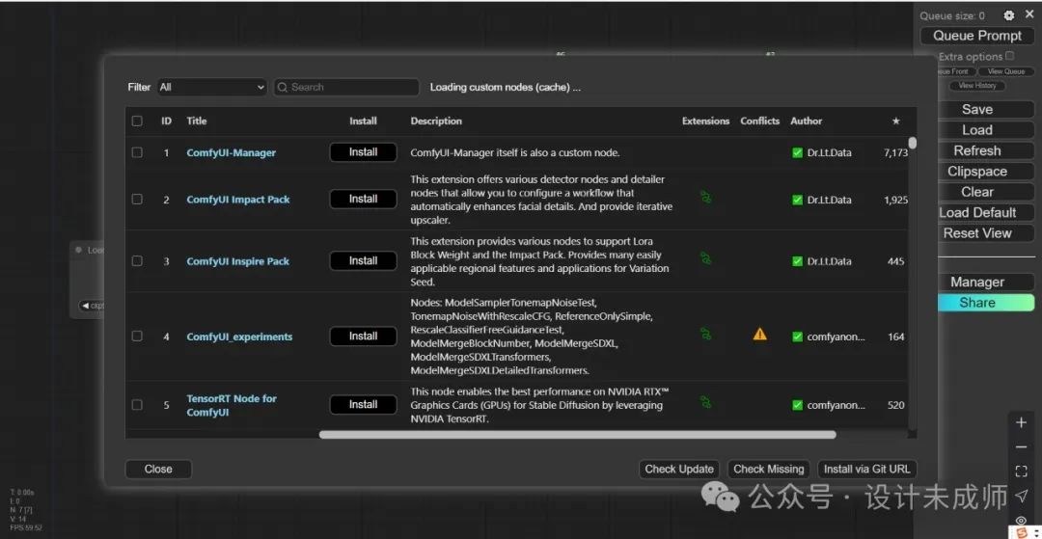This screenshot has width=1042, height=539.
Task: Install ComfyUI-Manager
Action: [363, 152]
